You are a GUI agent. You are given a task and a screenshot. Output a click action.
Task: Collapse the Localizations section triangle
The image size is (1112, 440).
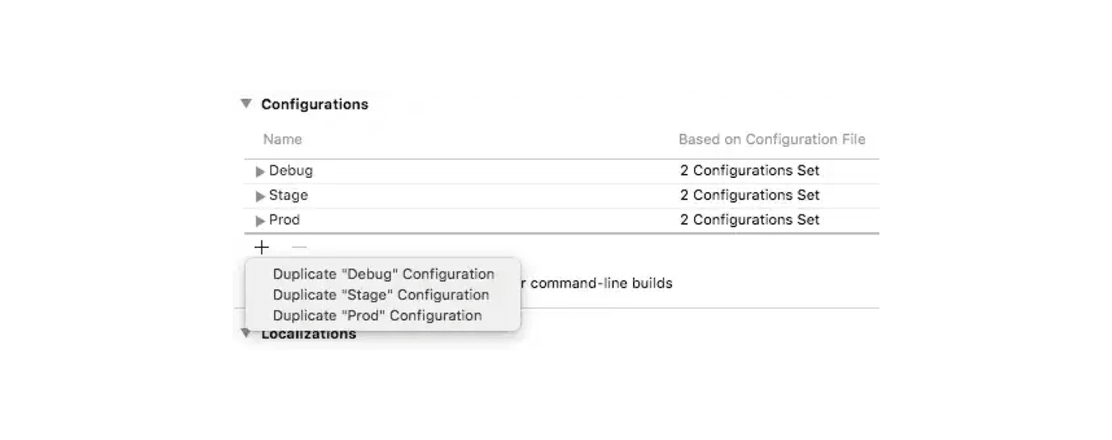pos(246,333)
